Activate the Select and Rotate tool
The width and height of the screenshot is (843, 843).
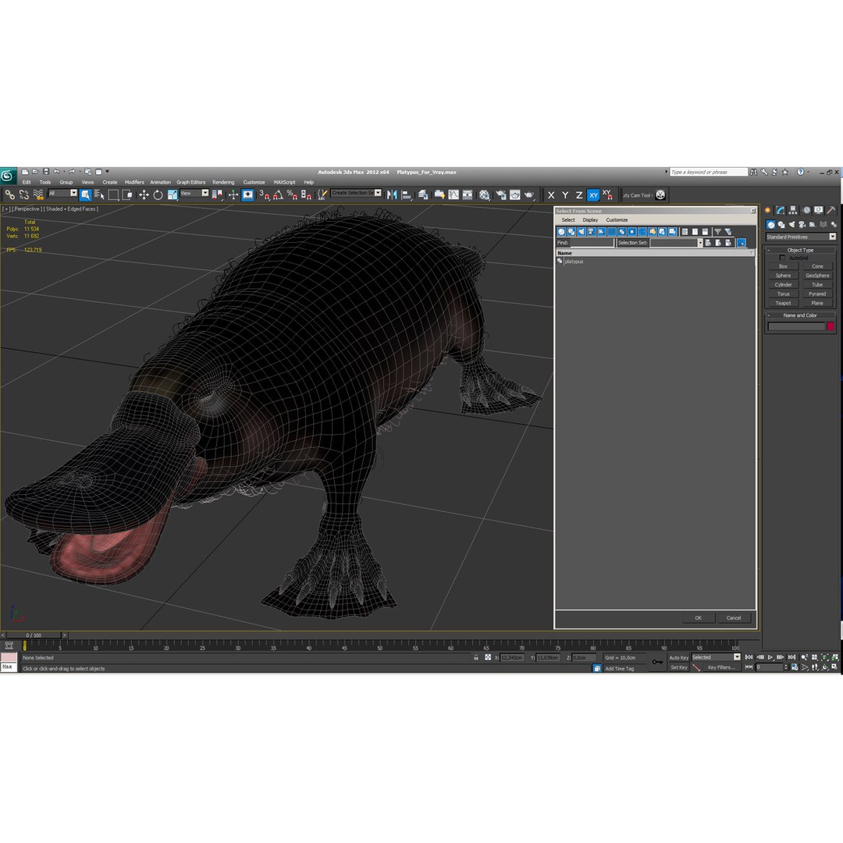point(158,194)
